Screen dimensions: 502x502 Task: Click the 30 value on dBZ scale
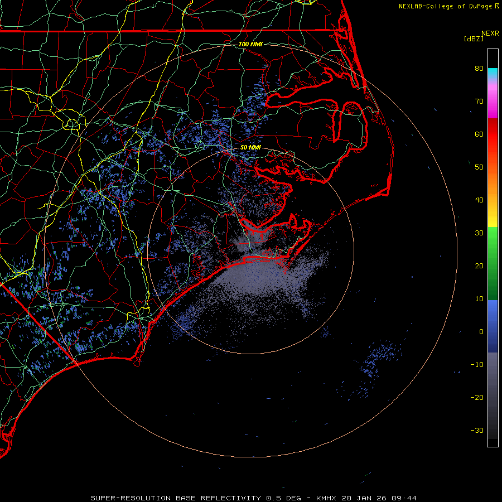tap(479, 233)
